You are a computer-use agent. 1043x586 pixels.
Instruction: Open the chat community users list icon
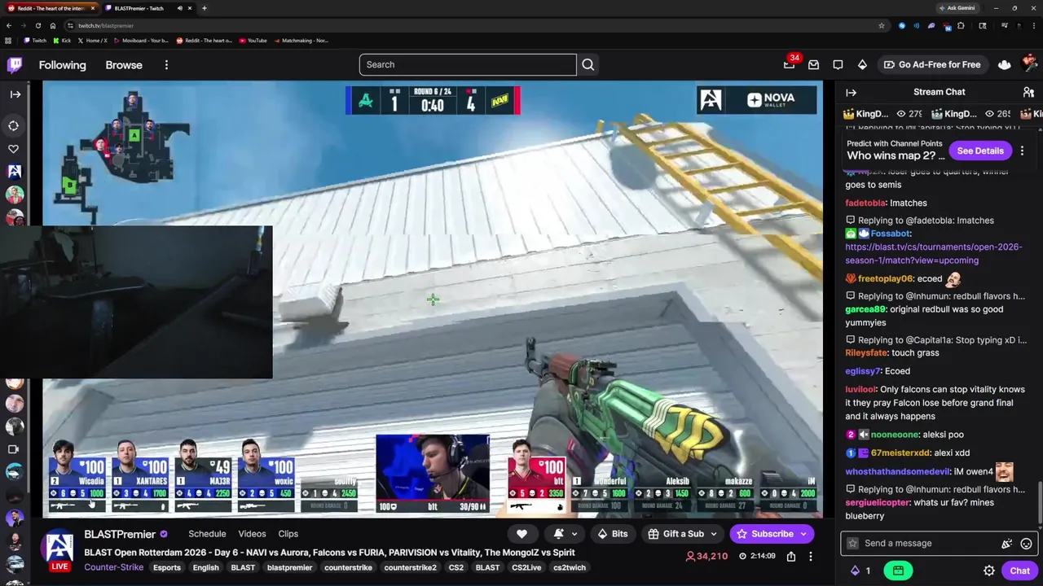(x=1028, y=92)
